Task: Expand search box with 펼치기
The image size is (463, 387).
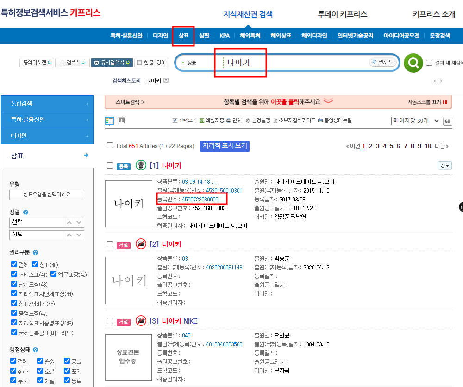Action: point(382,62)
